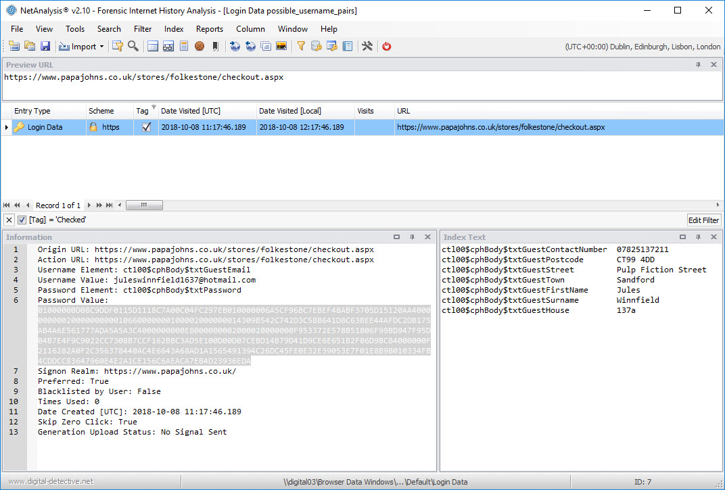Pin the Preview URL panel

point(698,65)
